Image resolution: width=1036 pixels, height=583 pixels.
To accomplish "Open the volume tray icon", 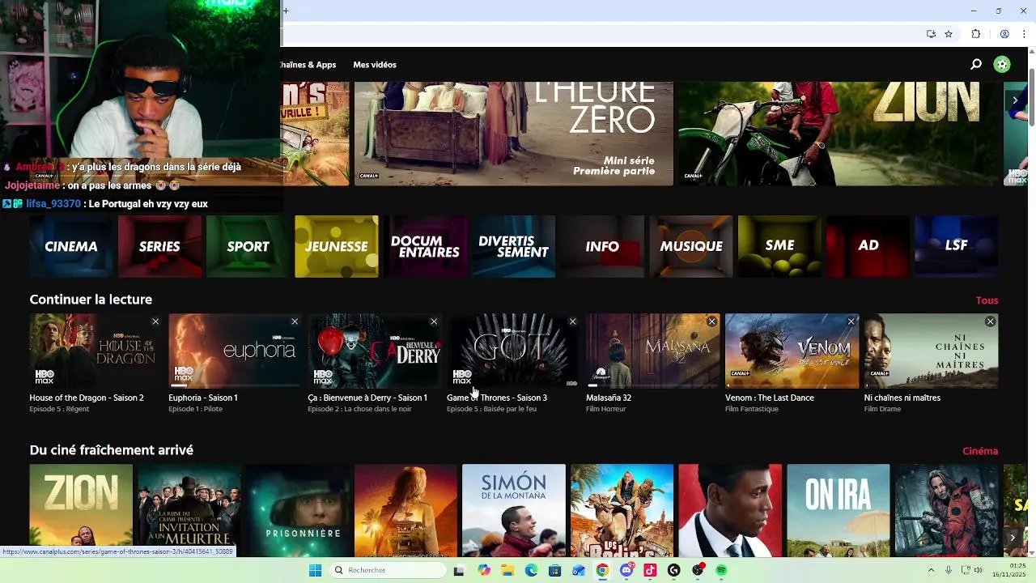I will (x=978, y=570).
